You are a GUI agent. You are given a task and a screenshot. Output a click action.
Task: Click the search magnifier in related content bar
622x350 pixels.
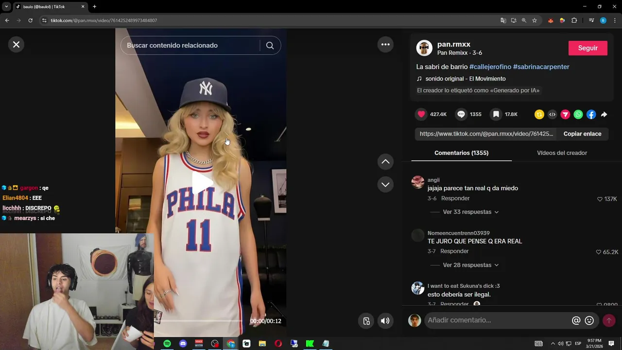[x=270, y=45]
